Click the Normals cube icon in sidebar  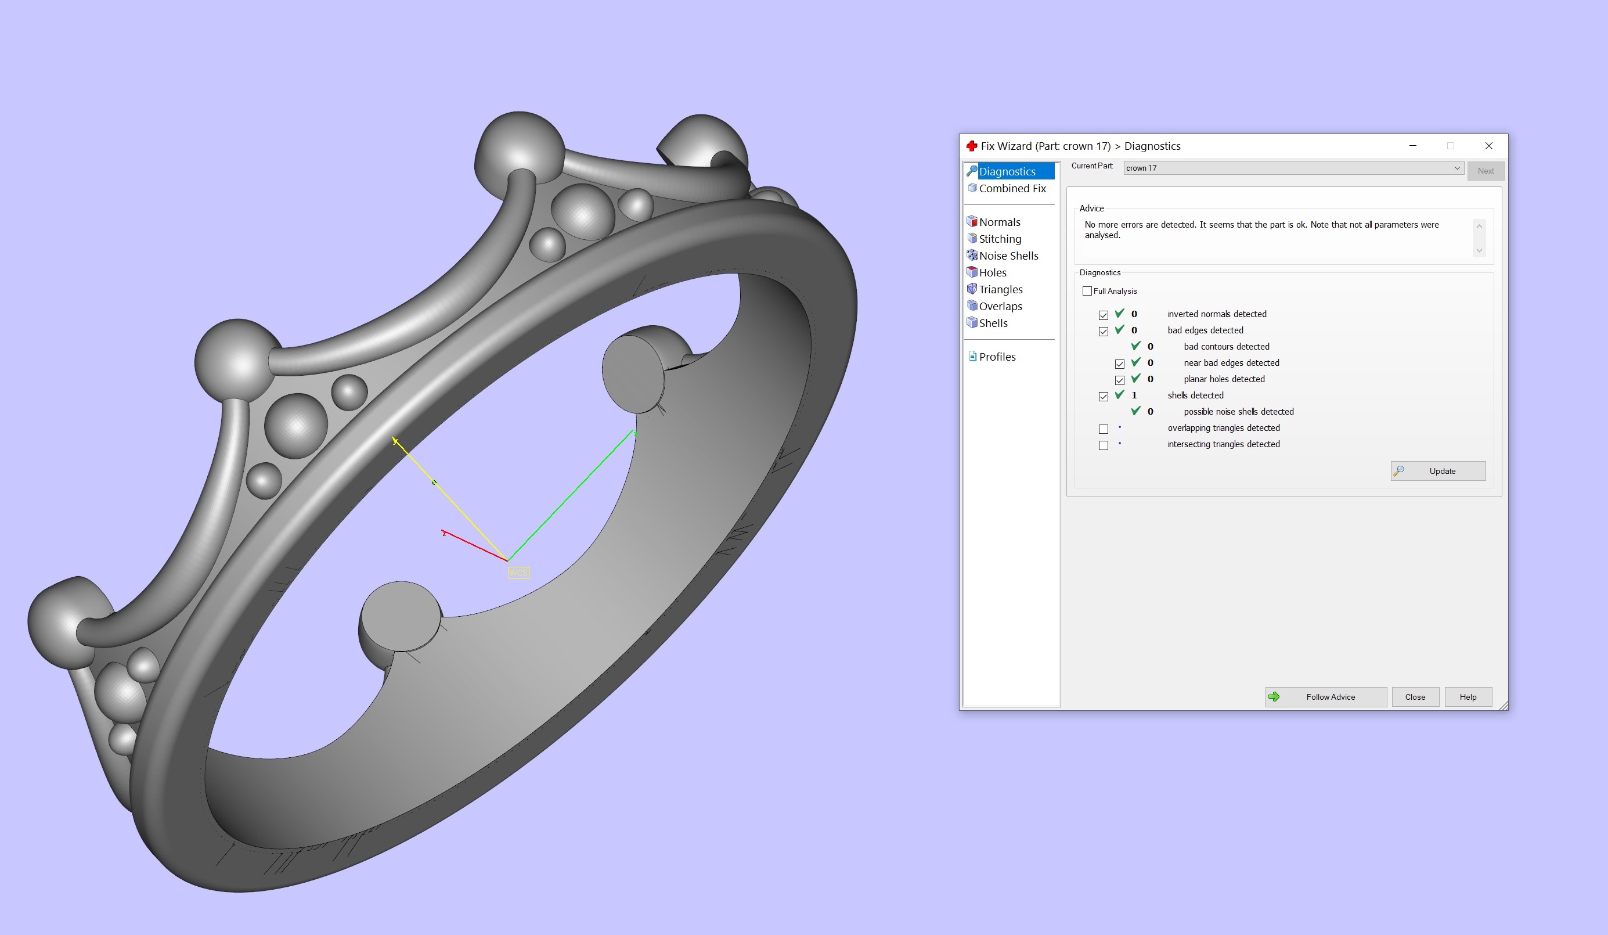[972, 221]
